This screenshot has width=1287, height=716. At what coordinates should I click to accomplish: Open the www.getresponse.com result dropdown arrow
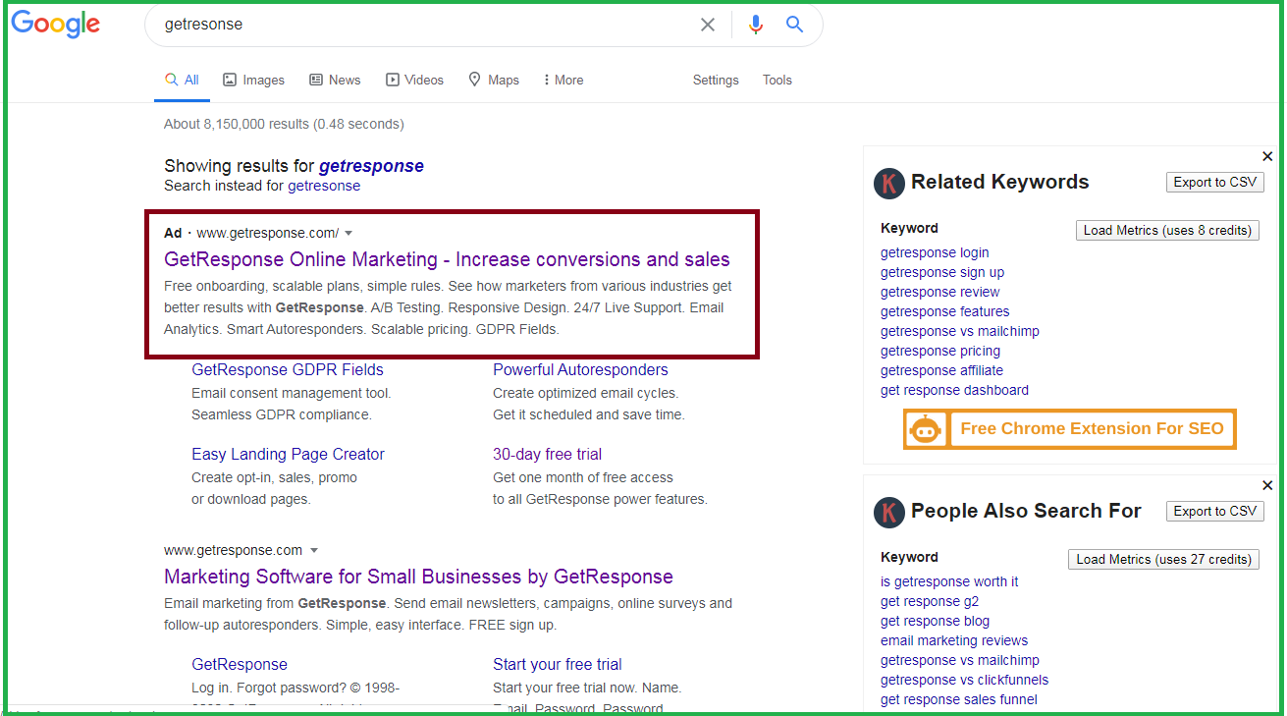coord(314,551)
